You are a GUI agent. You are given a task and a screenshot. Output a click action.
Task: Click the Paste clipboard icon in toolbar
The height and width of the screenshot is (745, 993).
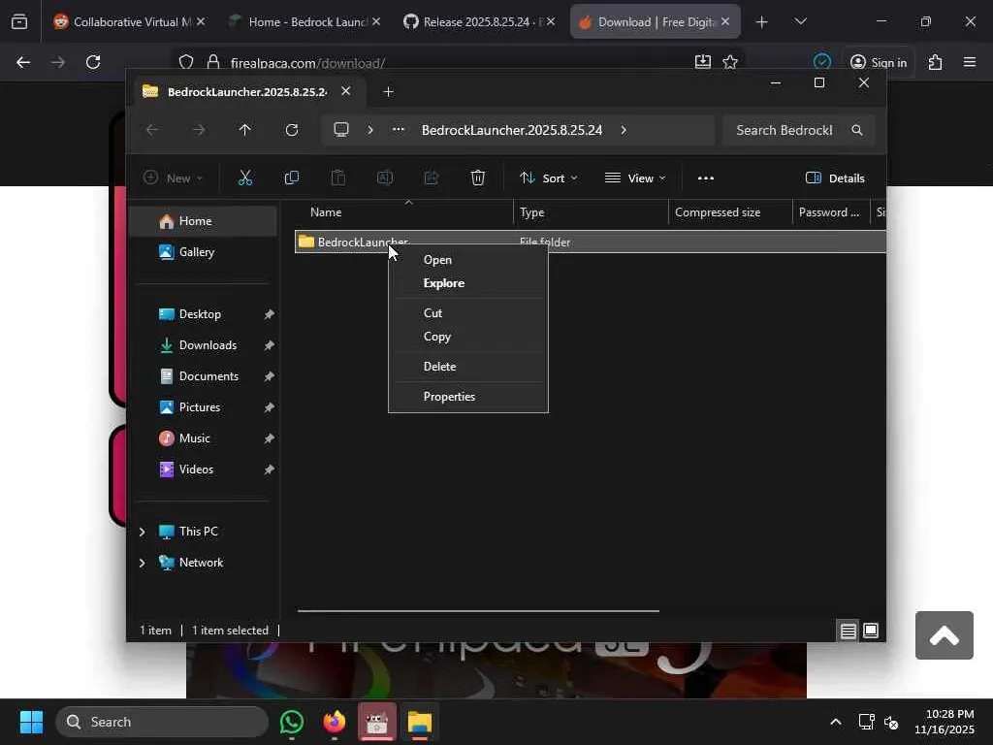click(338, 178)
